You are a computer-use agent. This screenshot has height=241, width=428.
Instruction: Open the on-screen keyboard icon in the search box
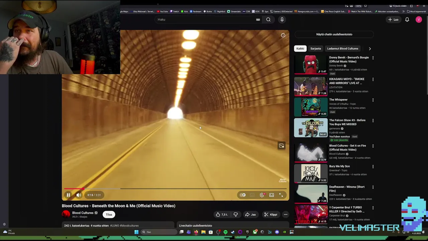click(258, 19)
